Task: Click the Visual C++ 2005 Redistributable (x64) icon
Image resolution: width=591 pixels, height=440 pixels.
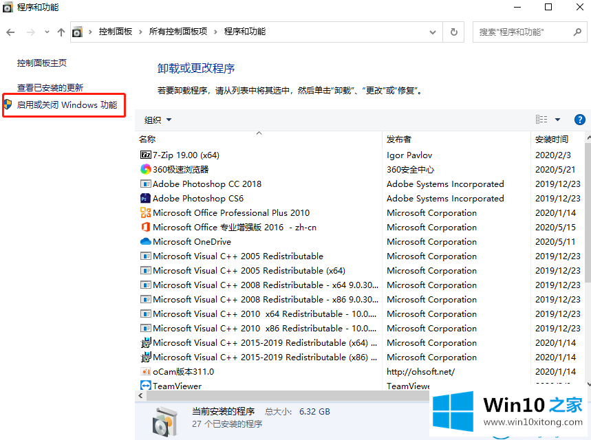Action: click(x=145, y=270)
